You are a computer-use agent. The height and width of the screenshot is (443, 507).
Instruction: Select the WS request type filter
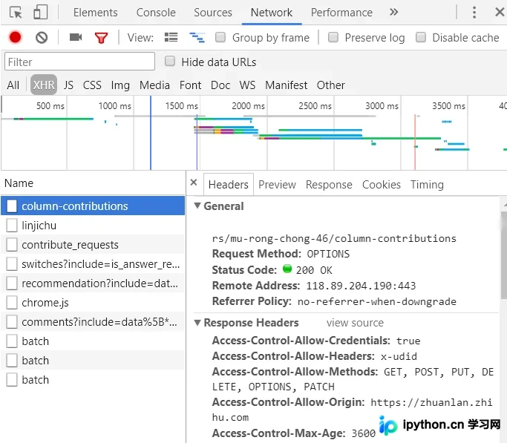point(247,85)
